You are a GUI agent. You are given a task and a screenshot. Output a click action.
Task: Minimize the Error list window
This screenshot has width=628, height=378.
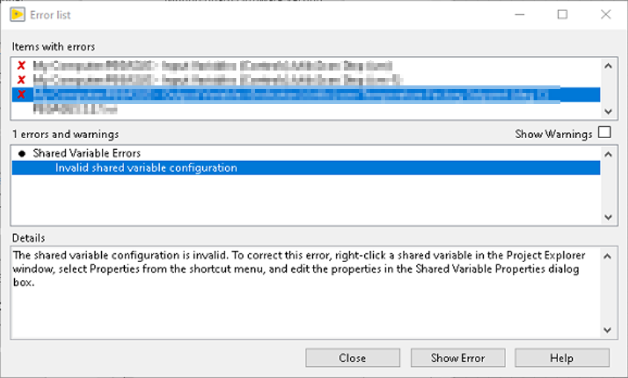(519, 15)
